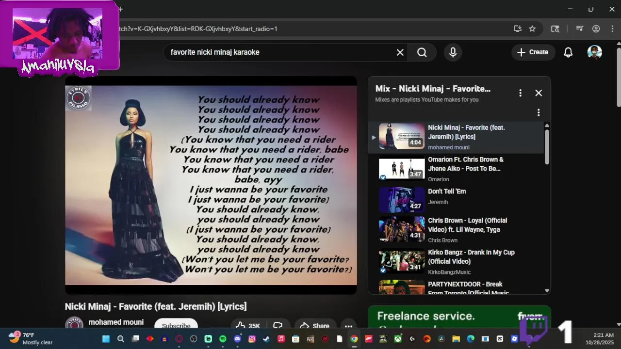Open Windows taskbar Search
The height and width of the screenshot is (349, 621).
[120, 339]
